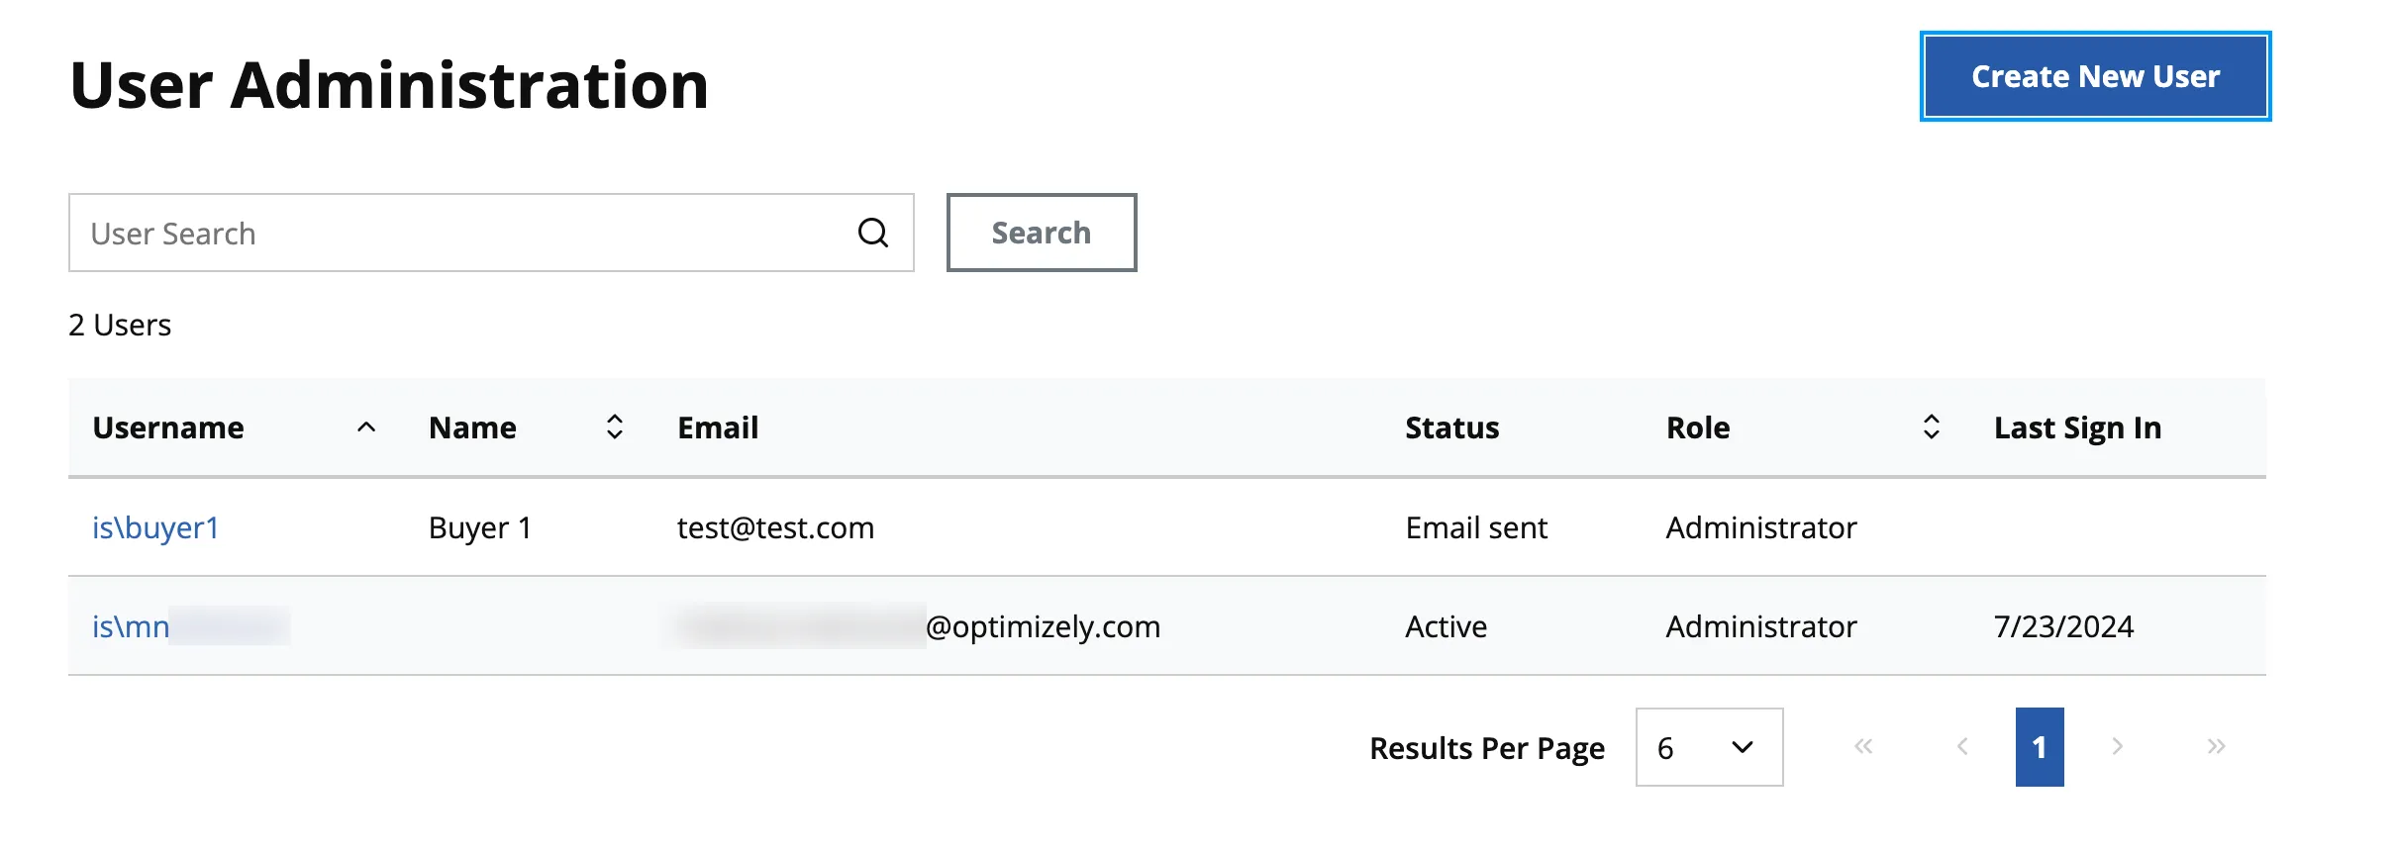Screen dimensions: 2396x853
Task: Click the User Administration heading
Action: click(390, 84)
